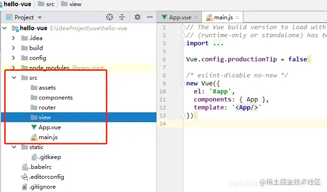
Task: Switch to the App.vue editor tab
Action: (180, 17)
